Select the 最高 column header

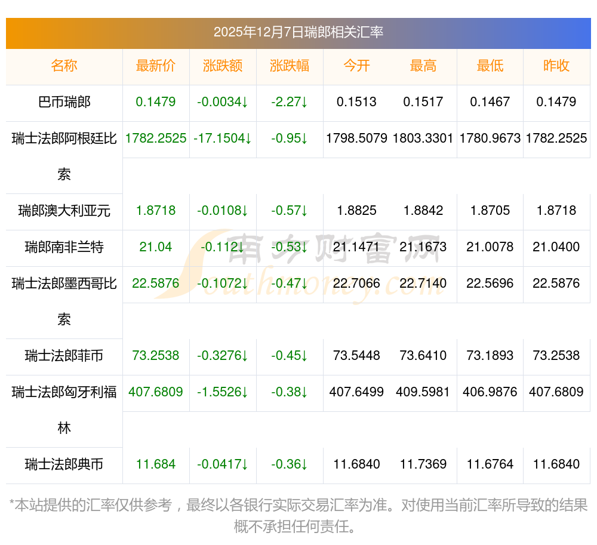(x=423, y=66)
